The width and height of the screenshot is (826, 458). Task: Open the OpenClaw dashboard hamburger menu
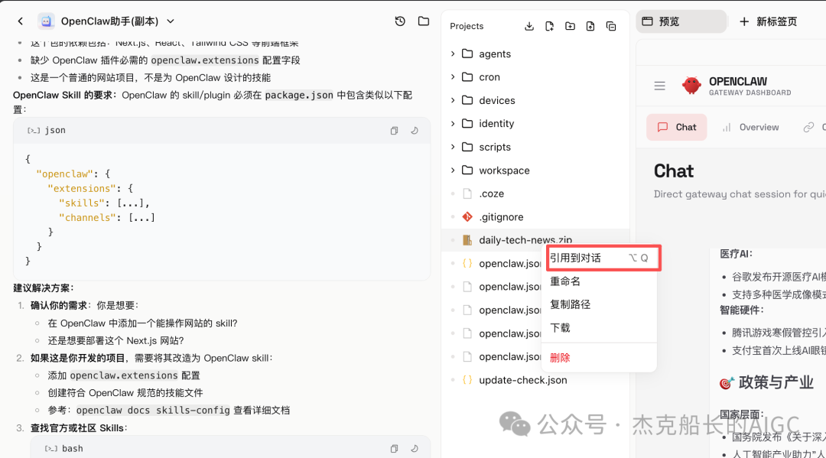659,86
